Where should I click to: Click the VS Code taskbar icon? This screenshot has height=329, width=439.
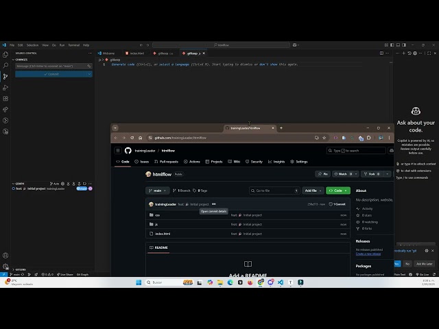click(x=281, y=282)
